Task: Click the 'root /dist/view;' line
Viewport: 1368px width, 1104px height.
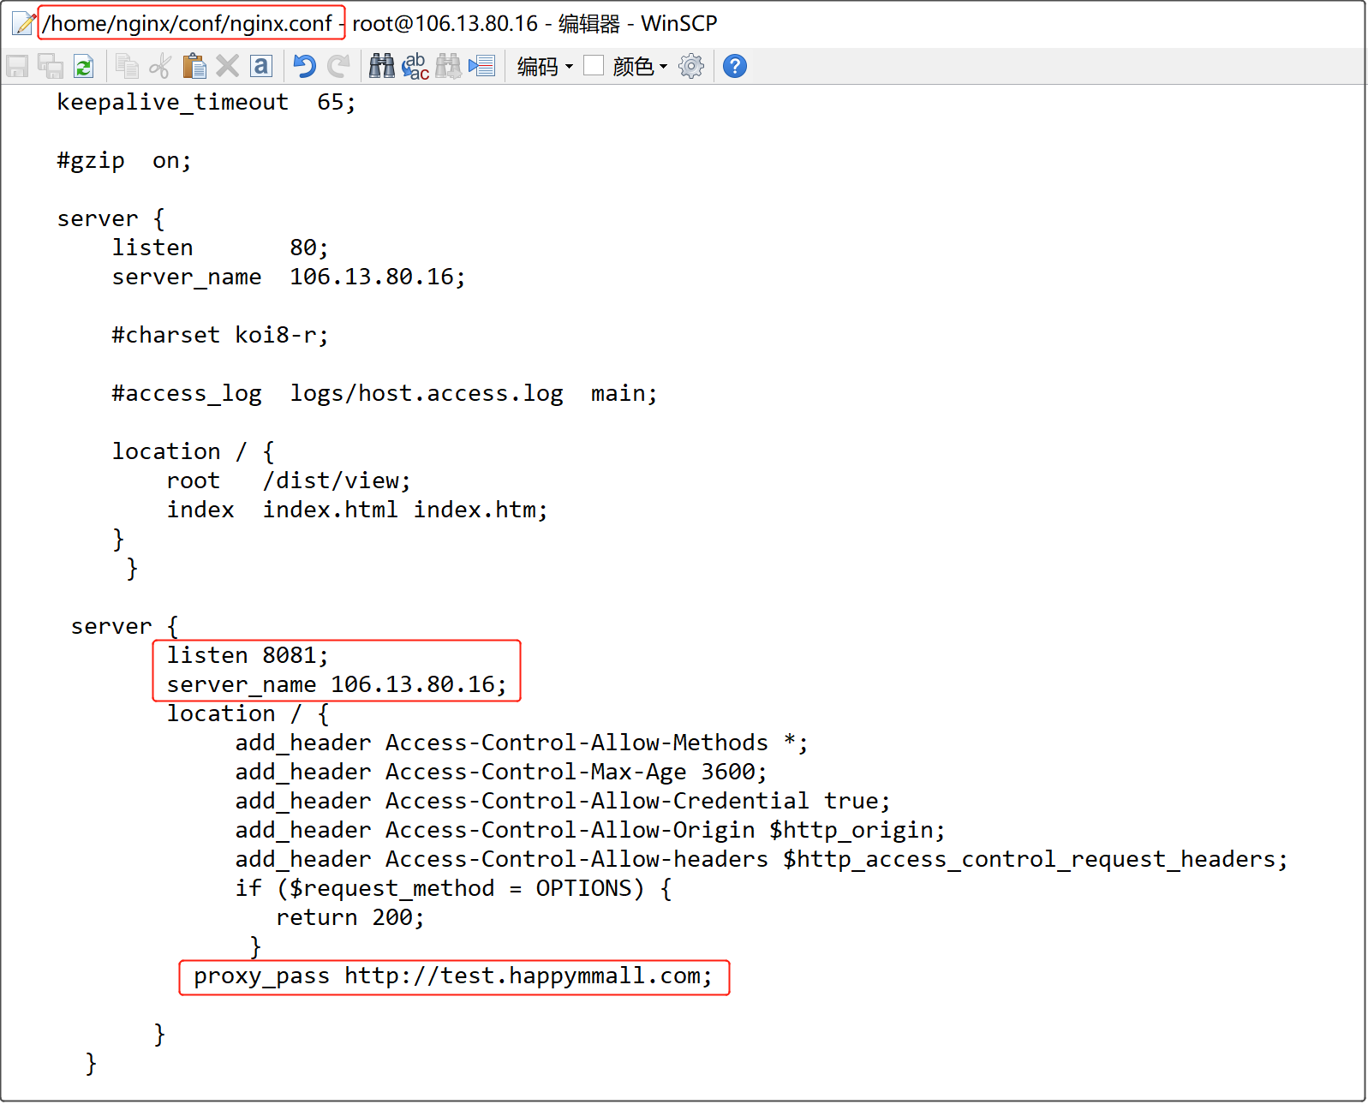Action: point(289,480)
